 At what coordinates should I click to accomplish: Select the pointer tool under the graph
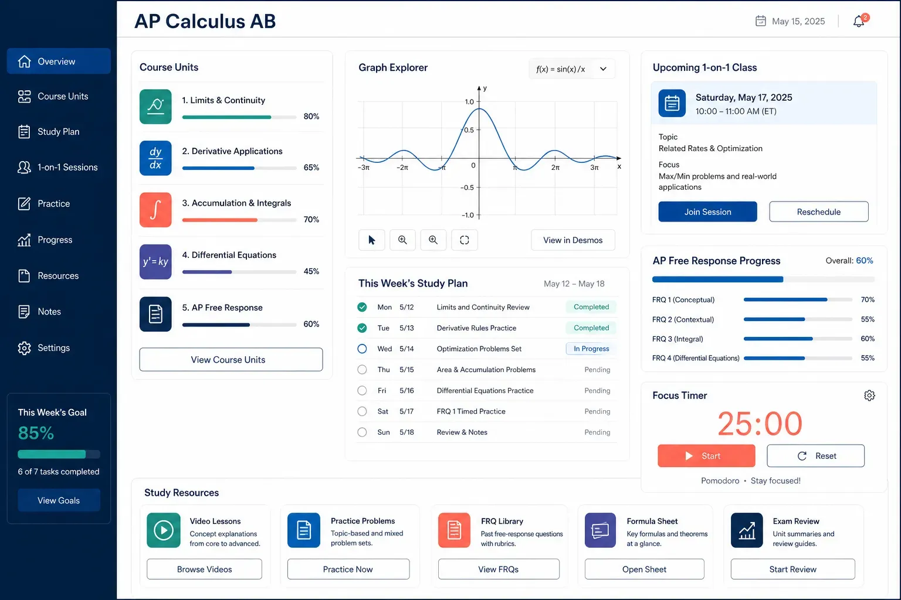[x=371, y=240]
